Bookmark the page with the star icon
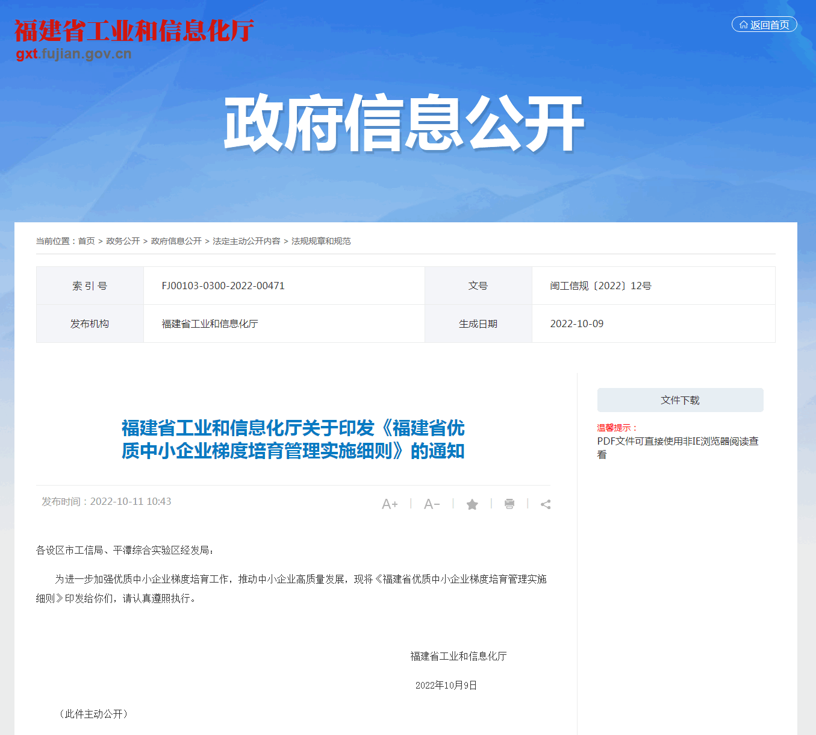 [472, 504]
